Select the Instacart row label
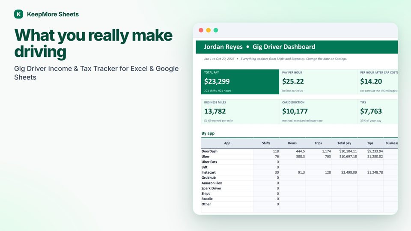The image size is (411, 231). point(208,172)
